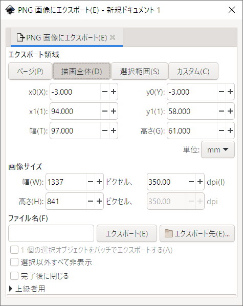Viewport: 243px width, 306px height.
Task: Decrease y0 value with minus button
Action: pos(222,92)
